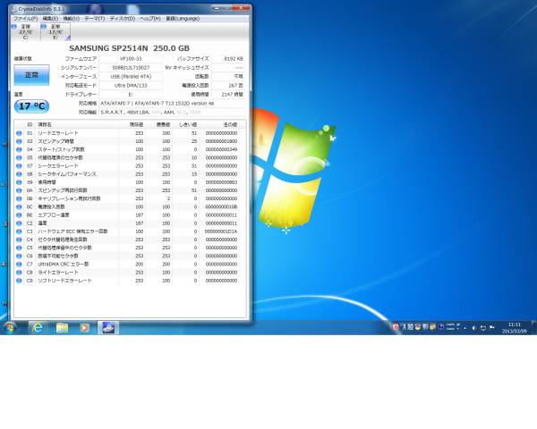Click the threshold value 25
Image resolution: width=537 pixels, height=429 pixels.
tap(194, 141)
